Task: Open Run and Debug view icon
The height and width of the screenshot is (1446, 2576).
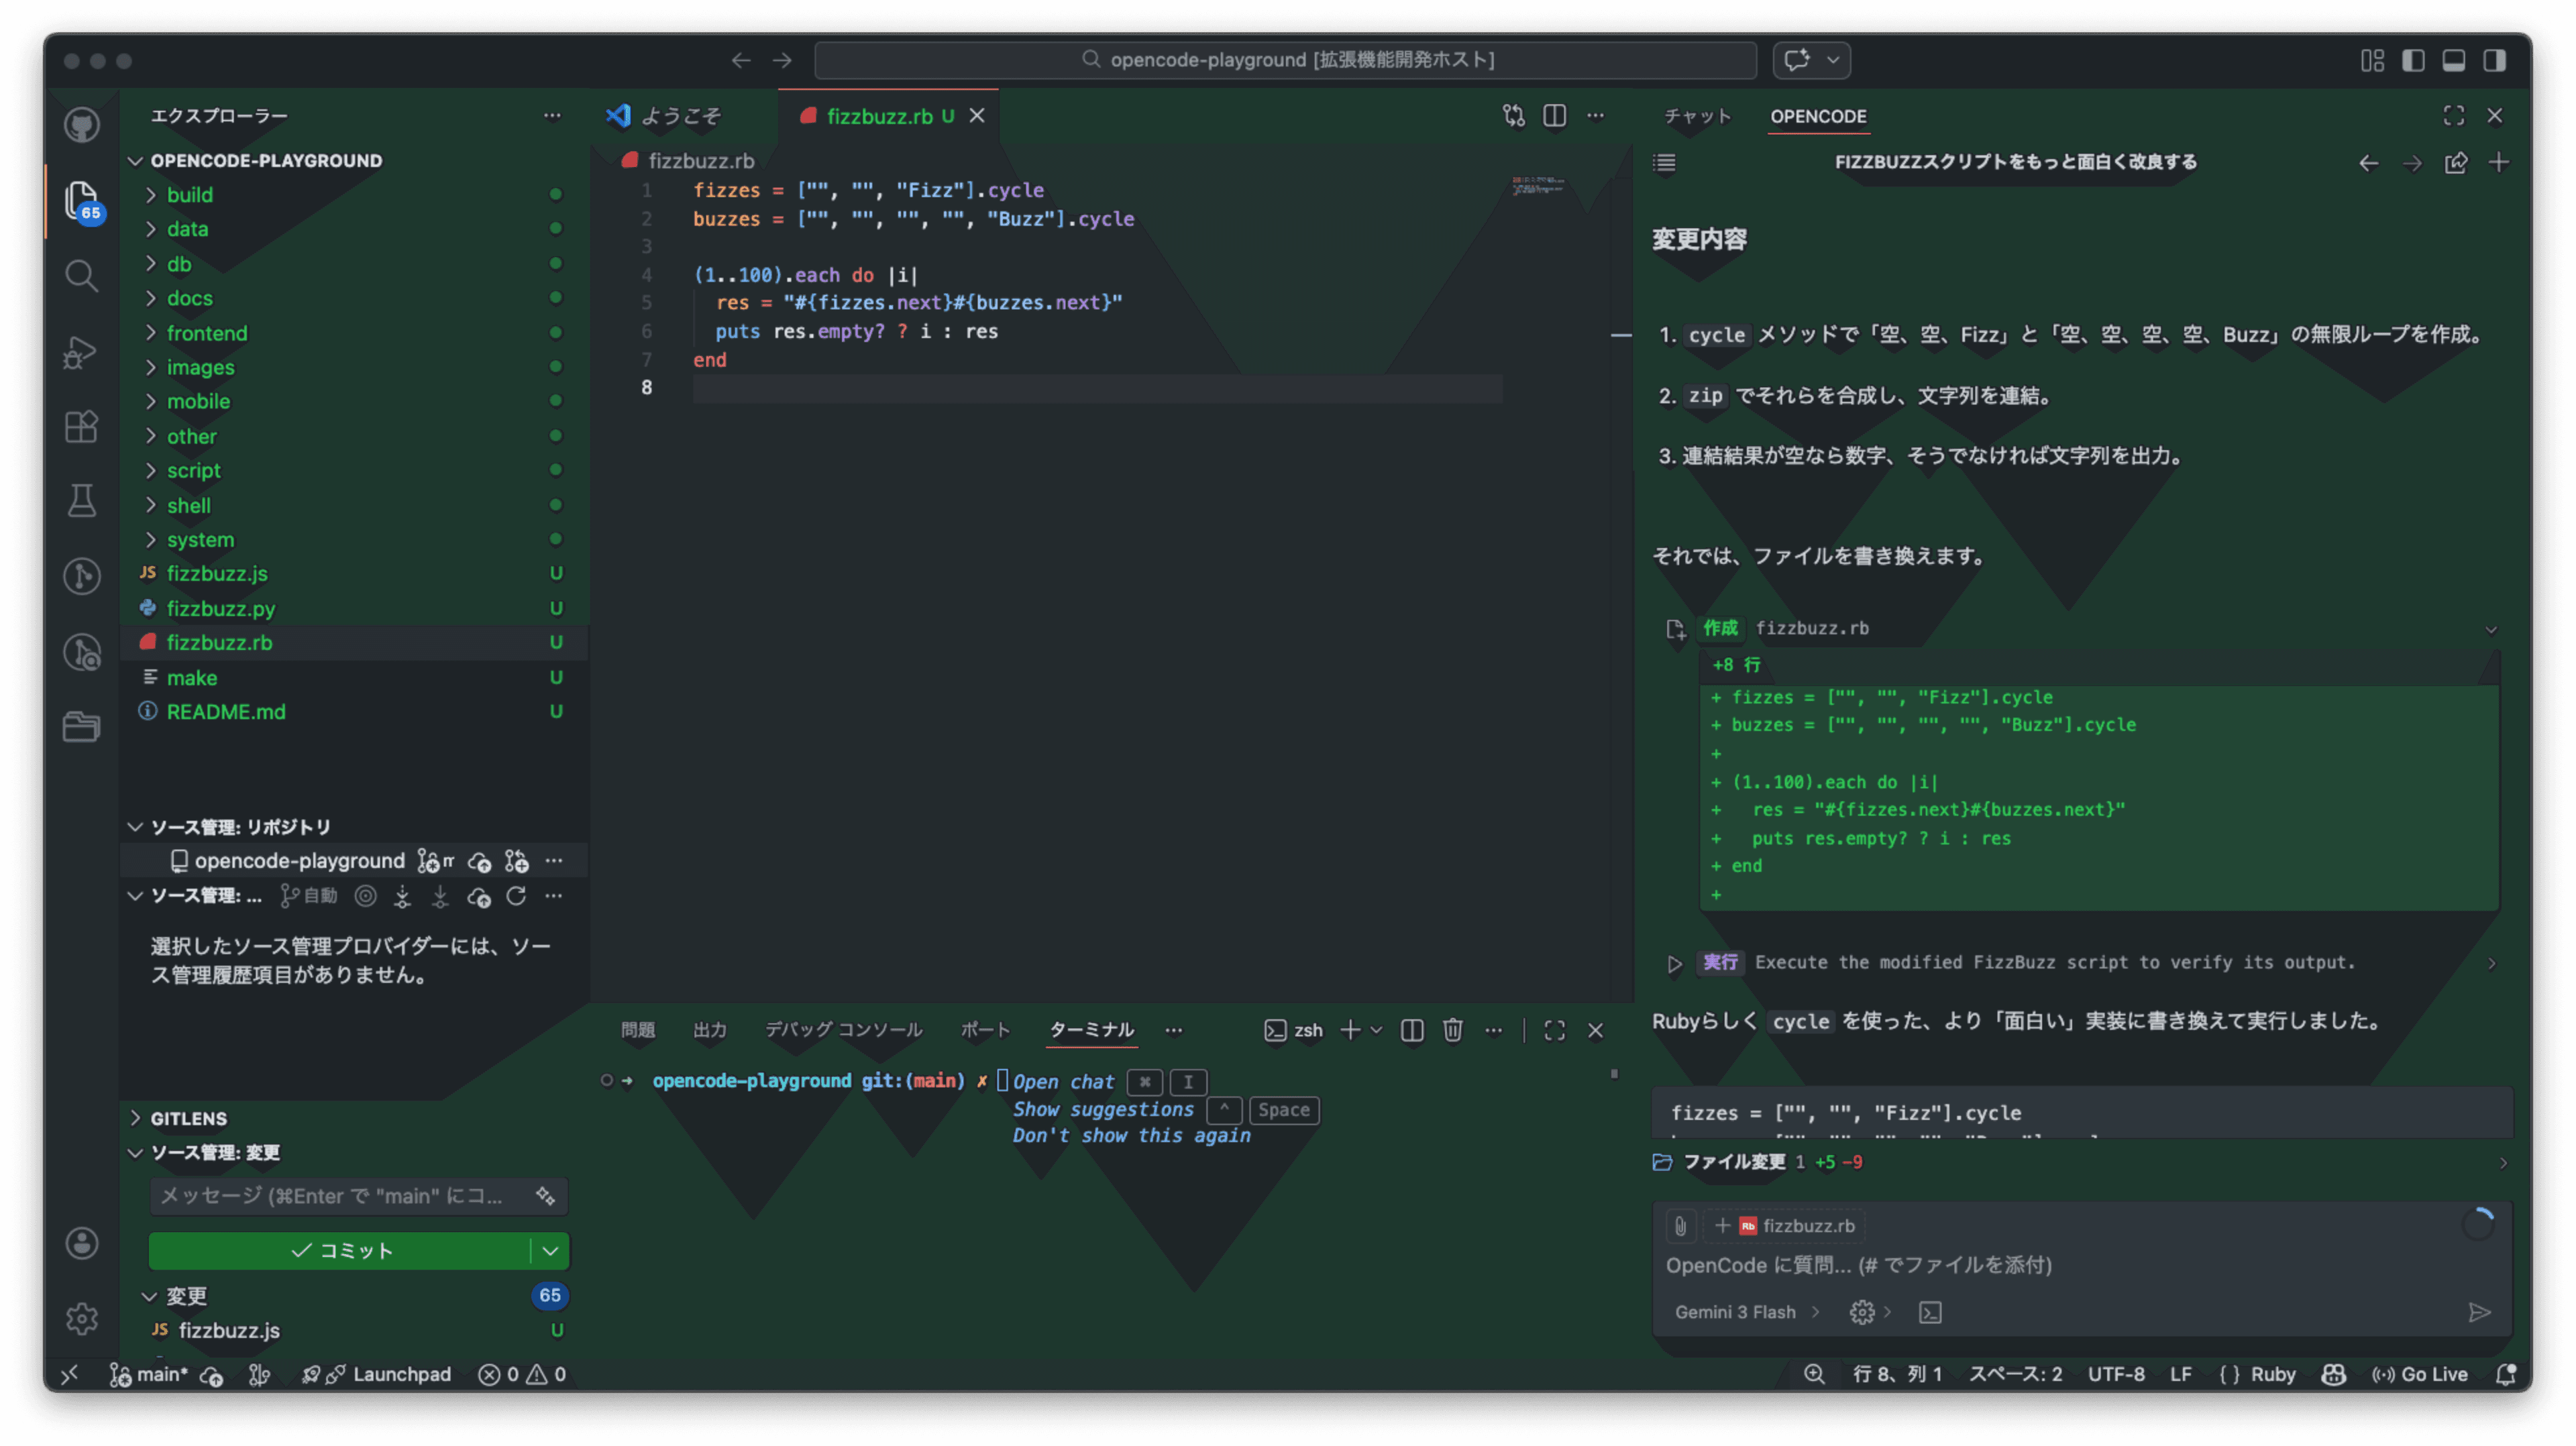Action: (x=81, y=351)
